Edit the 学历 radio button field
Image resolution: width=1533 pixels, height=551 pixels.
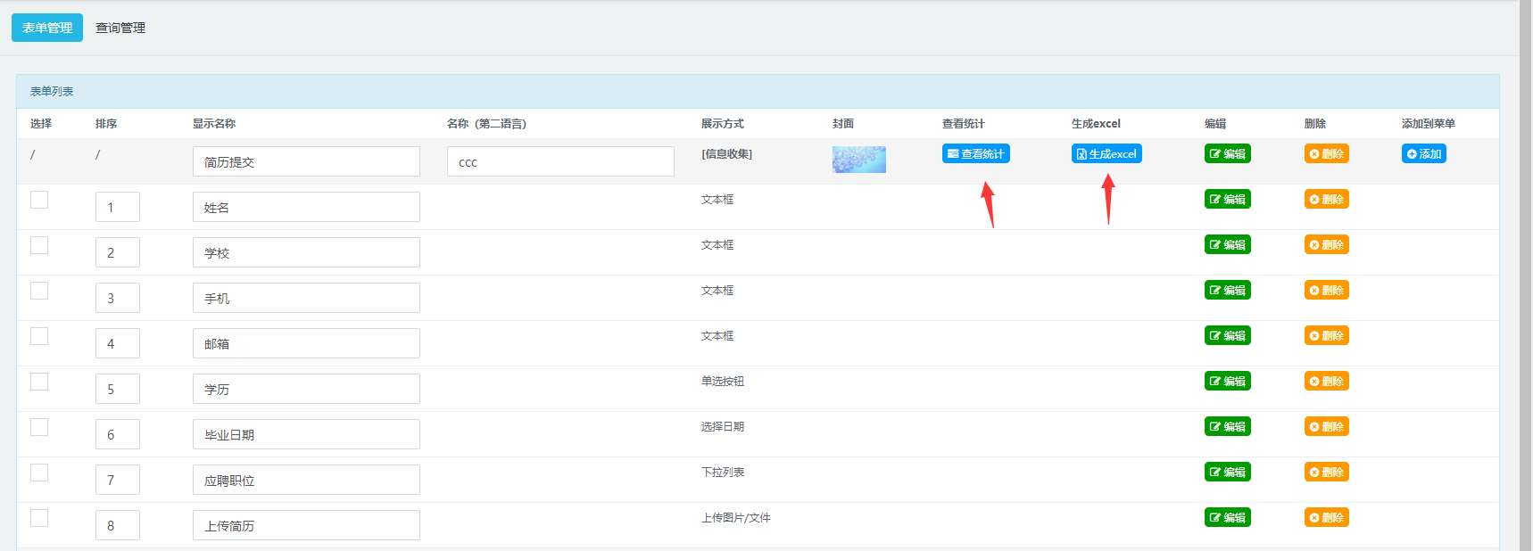tap(1227, 382)
